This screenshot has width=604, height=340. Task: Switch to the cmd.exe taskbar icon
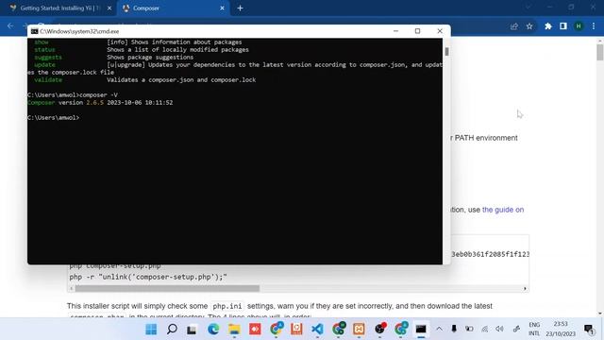[x=421, y=330]
